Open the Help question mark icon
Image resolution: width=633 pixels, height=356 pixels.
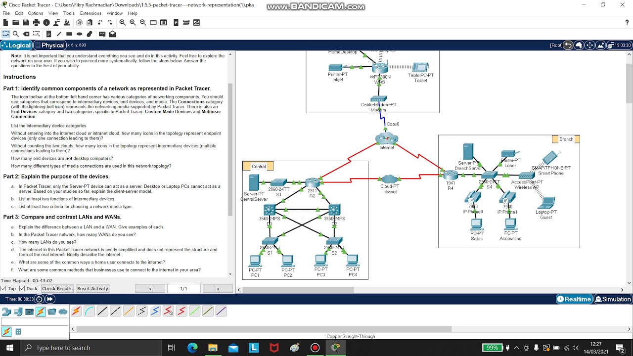coord(627,22)
